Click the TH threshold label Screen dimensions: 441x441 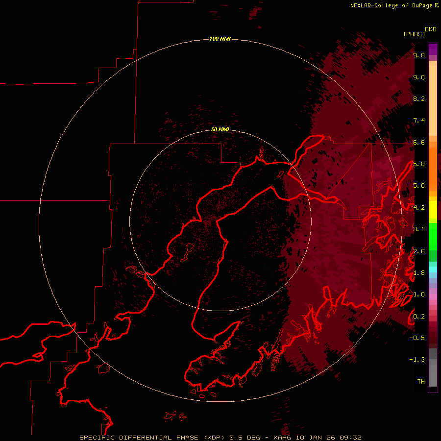coord(421,382)
